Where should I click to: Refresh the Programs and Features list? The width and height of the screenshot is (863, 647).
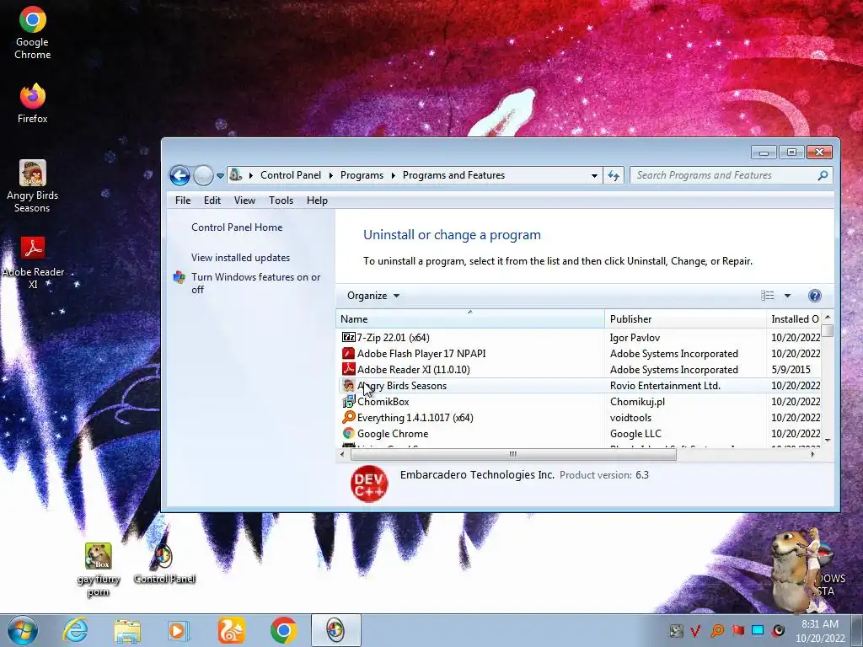[614, 175]
